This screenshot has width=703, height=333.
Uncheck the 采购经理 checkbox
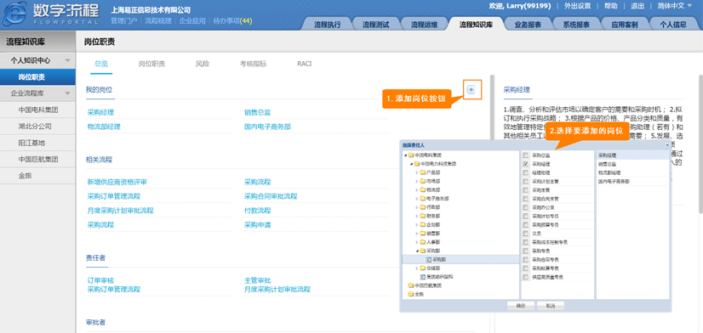(525, 164)
